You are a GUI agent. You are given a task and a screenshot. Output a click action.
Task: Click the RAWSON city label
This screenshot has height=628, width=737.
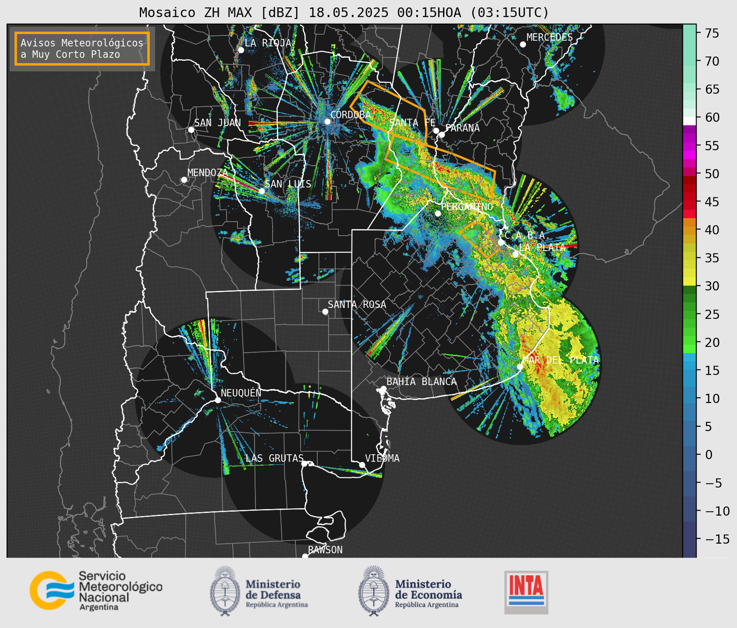(325, 550)
